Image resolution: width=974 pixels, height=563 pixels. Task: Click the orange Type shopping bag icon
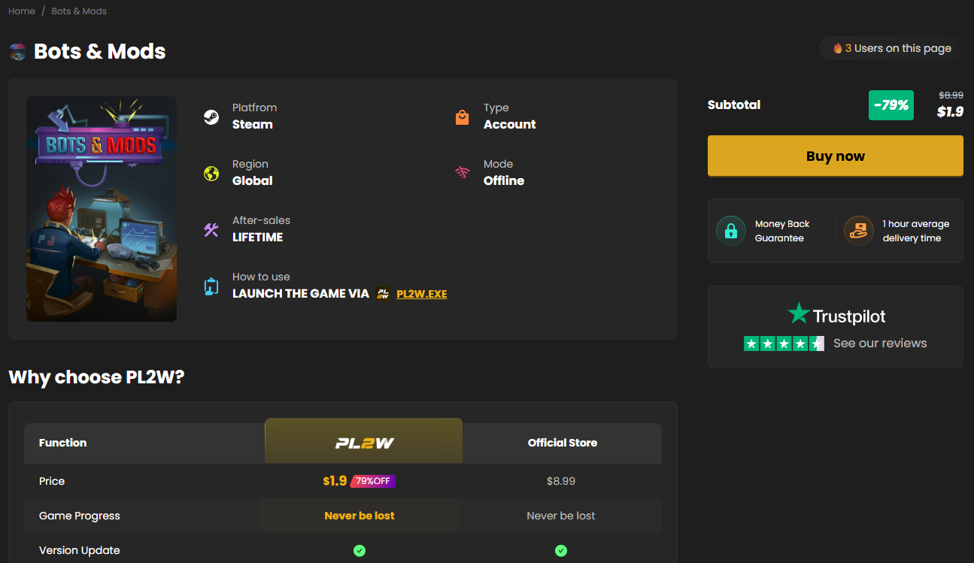coord(462,117)
